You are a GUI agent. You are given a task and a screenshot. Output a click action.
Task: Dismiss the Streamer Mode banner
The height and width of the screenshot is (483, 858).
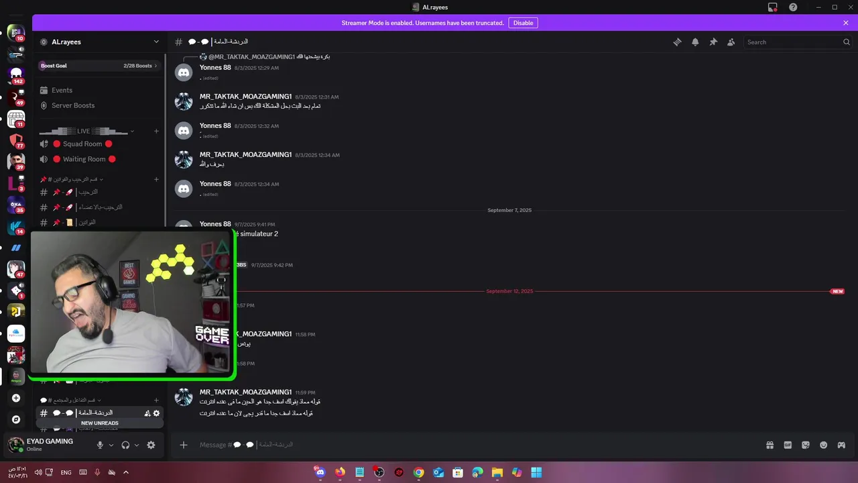pos(846,23)
